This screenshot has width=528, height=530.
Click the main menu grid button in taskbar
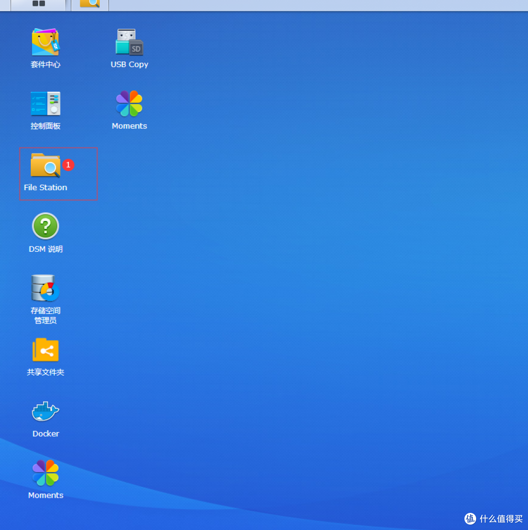click(x=39, y=4)
